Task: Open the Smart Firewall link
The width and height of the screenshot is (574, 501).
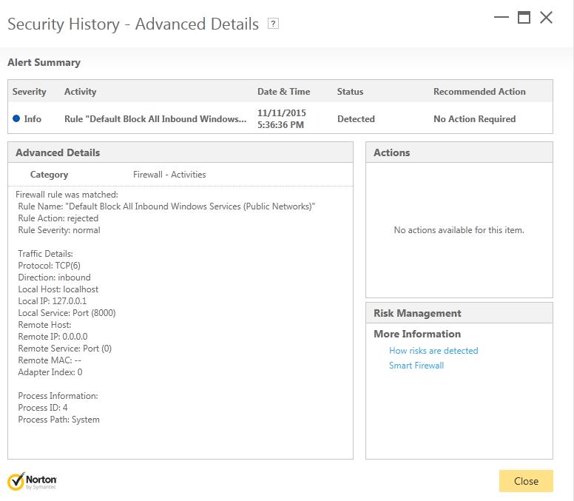Action: [416, 366]
